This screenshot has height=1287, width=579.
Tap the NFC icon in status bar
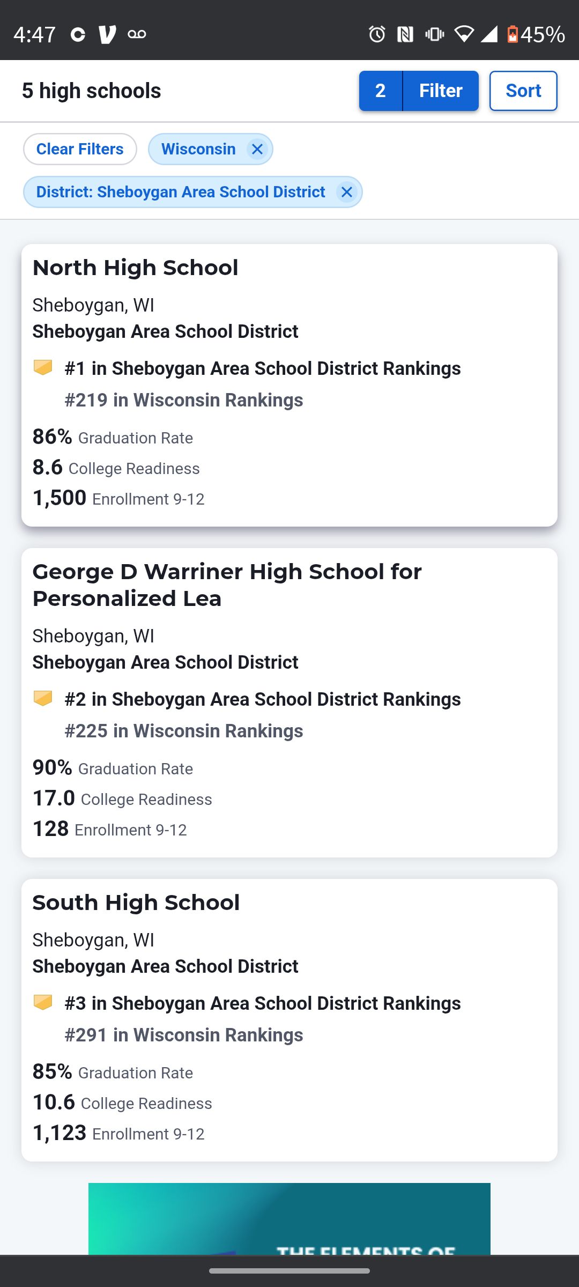405,34
